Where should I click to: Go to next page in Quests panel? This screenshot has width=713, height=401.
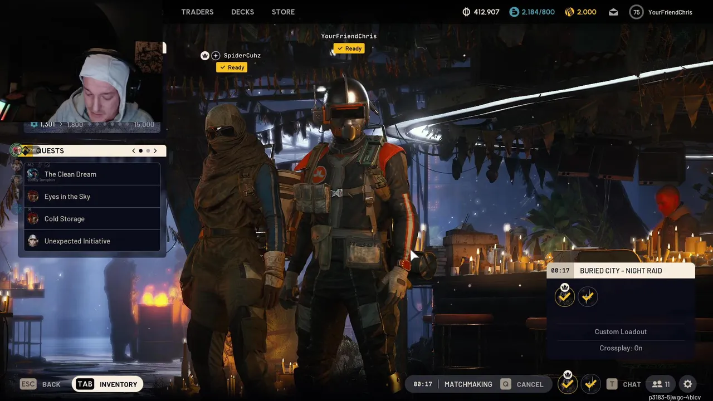(155, 151)
